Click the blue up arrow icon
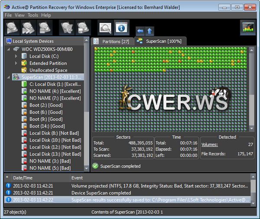260x219 pixels. click(149, 31)
